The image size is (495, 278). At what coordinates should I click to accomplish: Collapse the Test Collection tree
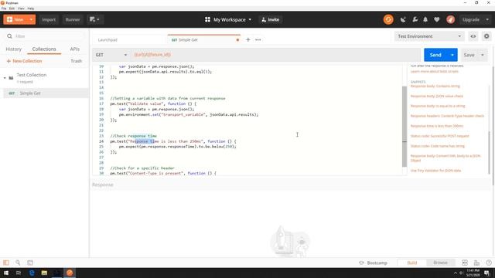(5, 78)
